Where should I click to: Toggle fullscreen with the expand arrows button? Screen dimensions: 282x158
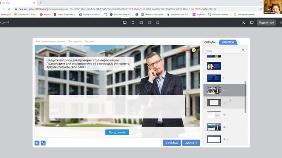tap(43, 143)
